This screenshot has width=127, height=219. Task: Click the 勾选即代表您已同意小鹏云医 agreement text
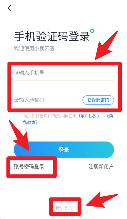[50, 116]
